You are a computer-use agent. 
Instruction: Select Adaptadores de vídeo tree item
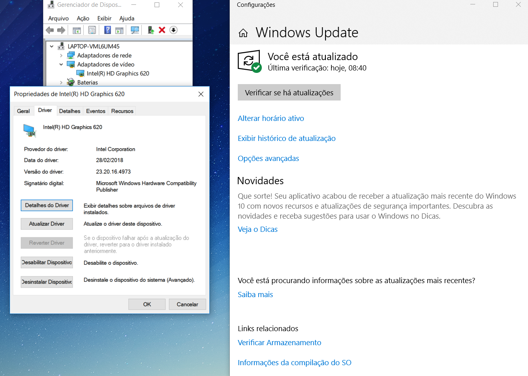(x=106, y=64)
